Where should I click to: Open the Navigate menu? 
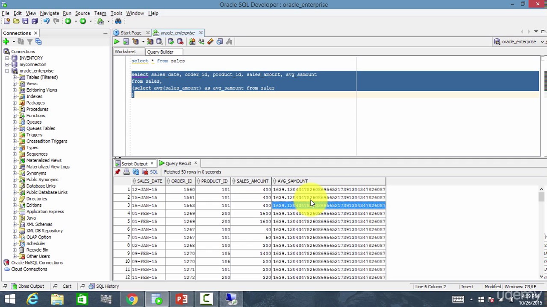coord(50,13)
